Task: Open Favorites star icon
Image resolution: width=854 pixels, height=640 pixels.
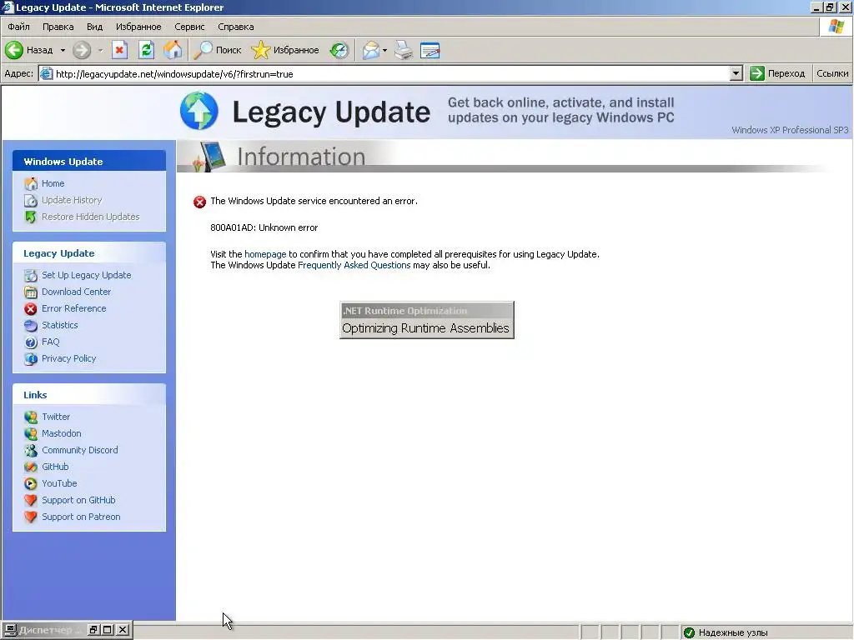Action: [260, 50]
